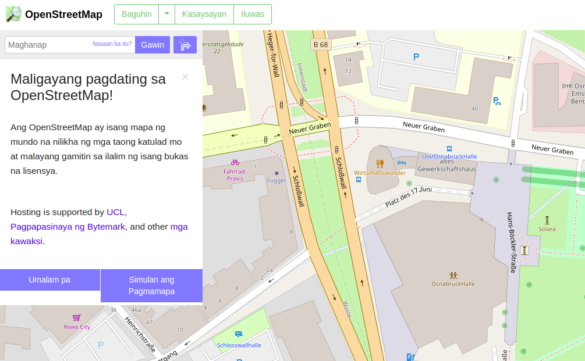The image size is (585, 361).
Task: Click the Fahrrad-Praxis bicycle icon
Action: click(235, 162)
